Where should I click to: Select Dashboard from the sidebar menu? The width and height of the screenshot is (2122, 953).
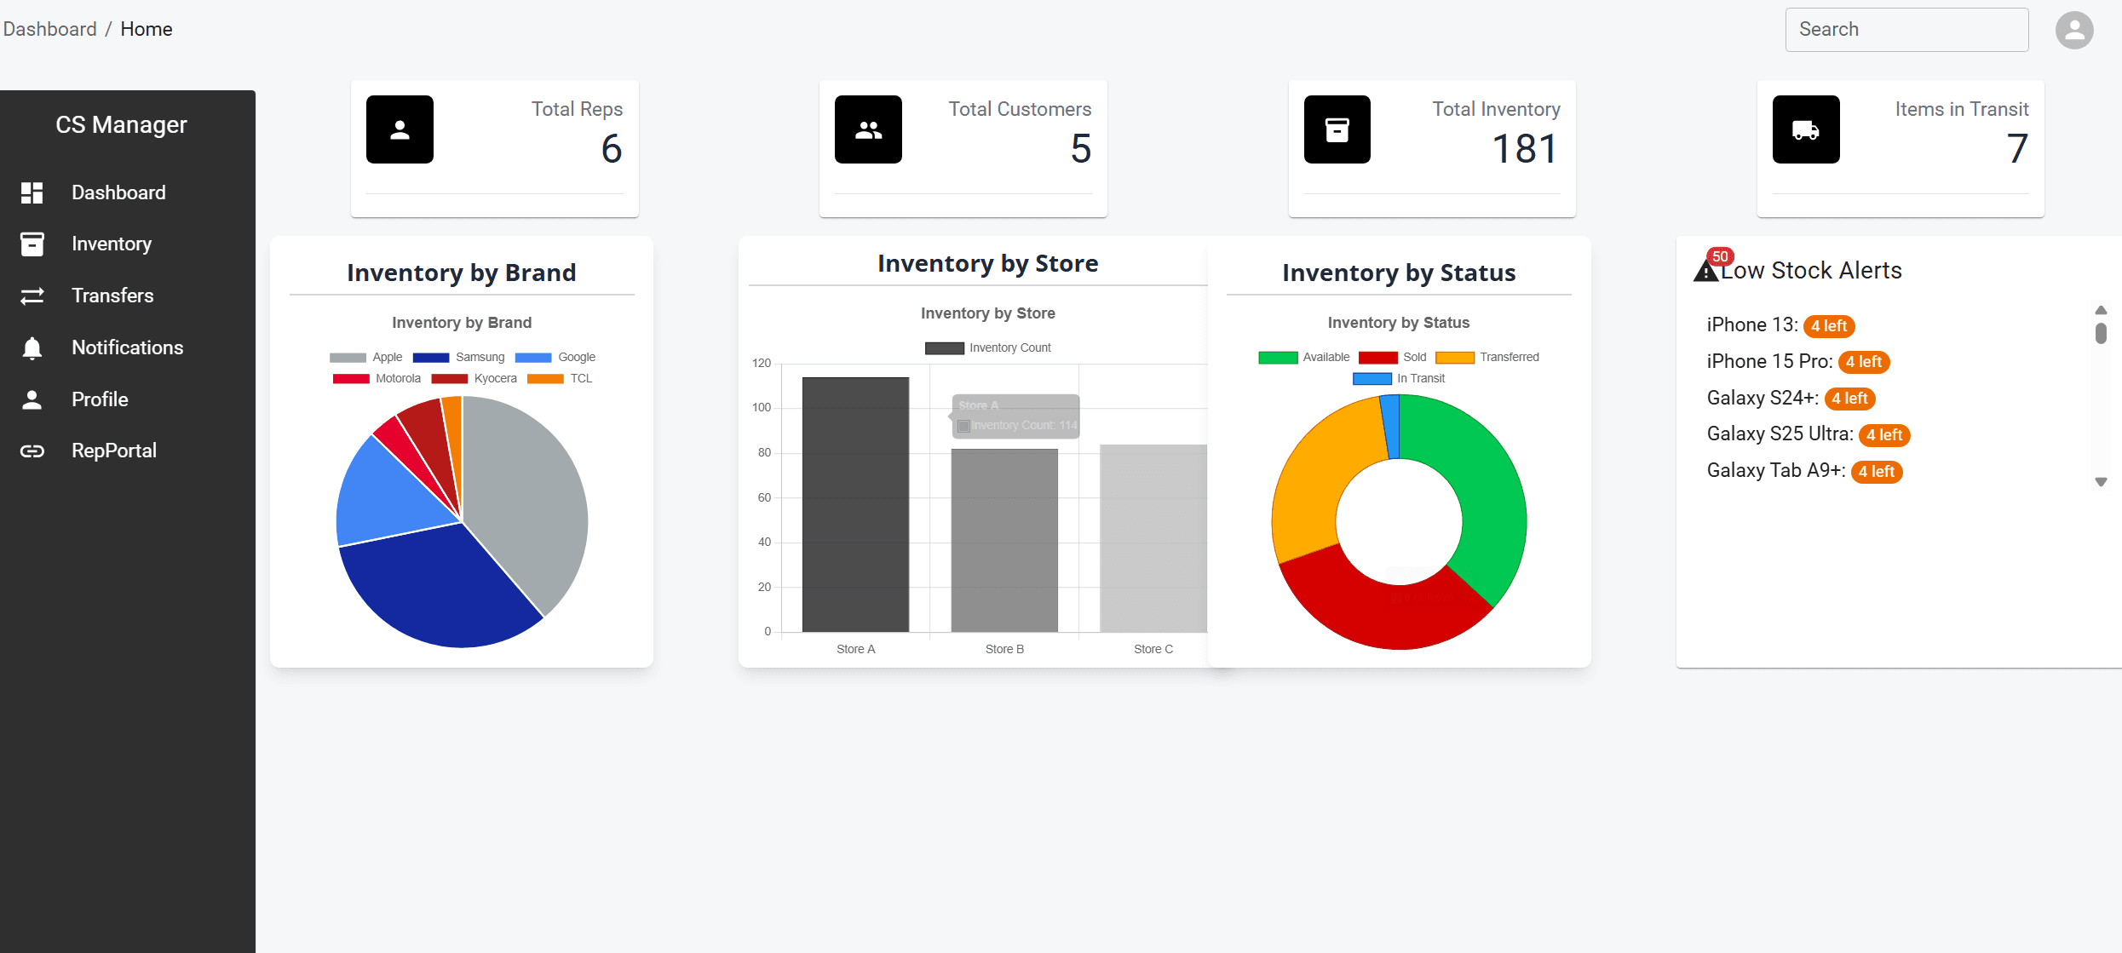click(x=118, y=192)
